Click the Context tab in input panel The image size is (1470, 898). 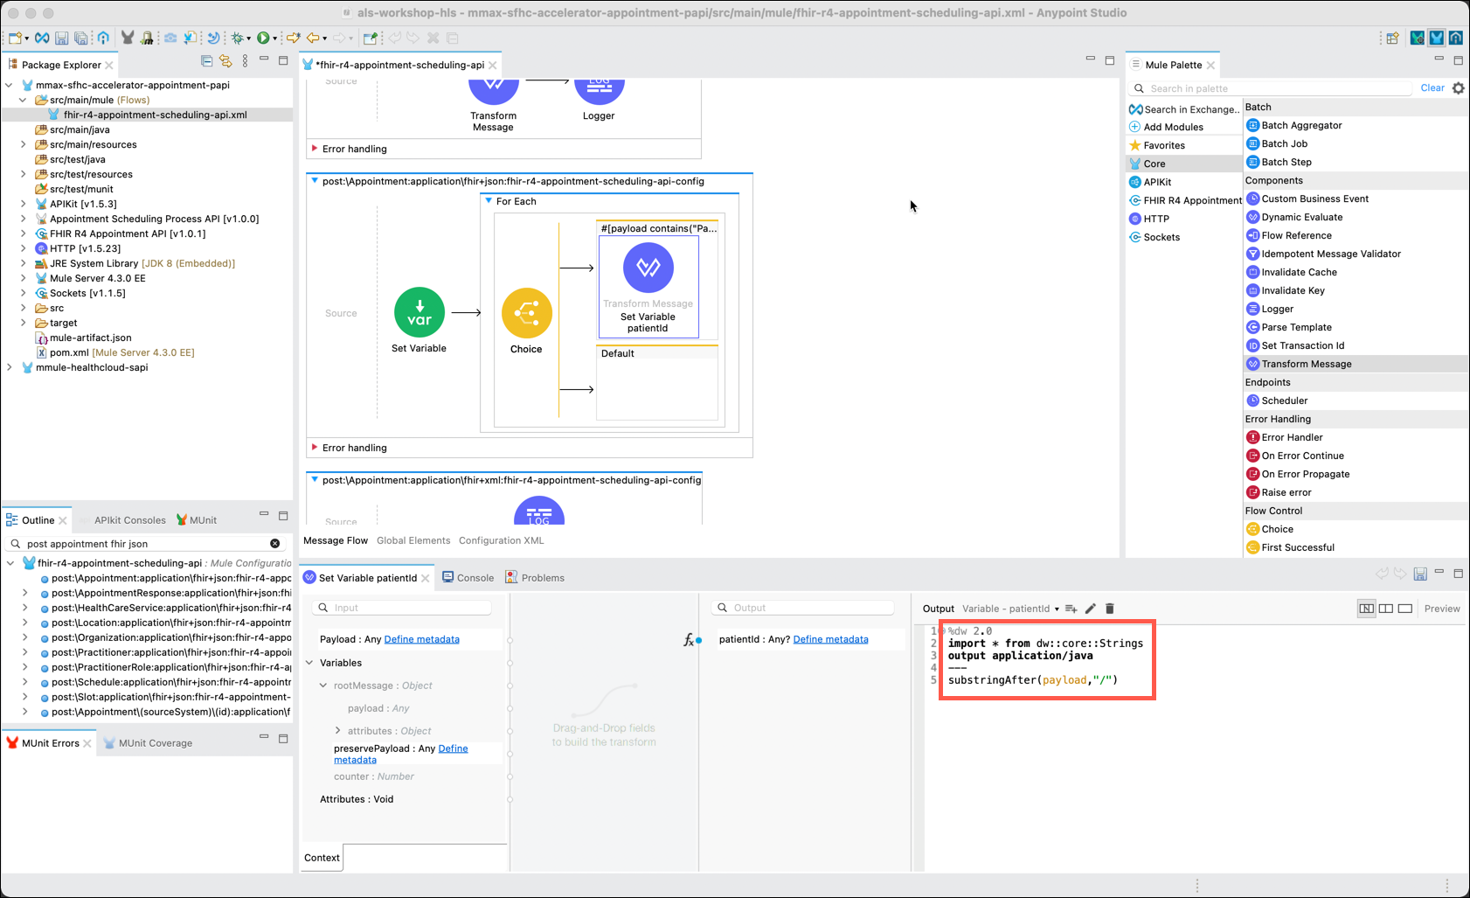322,858
